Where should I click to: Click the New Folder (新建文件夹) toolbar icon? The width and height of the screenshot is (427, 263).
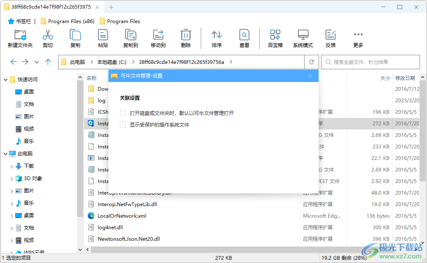click(20, 35)
